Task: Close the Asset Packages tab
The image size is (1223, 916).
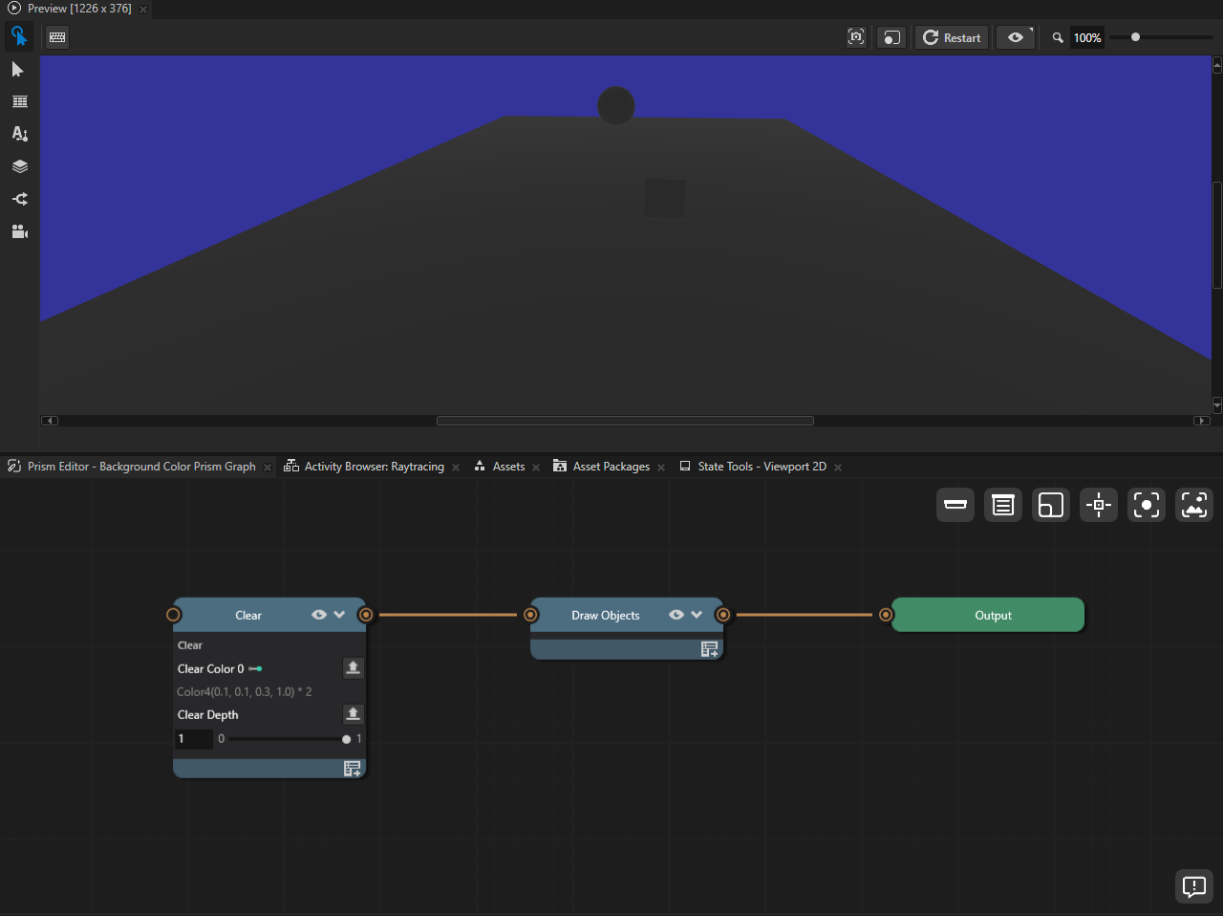Action: pos(661,468)
